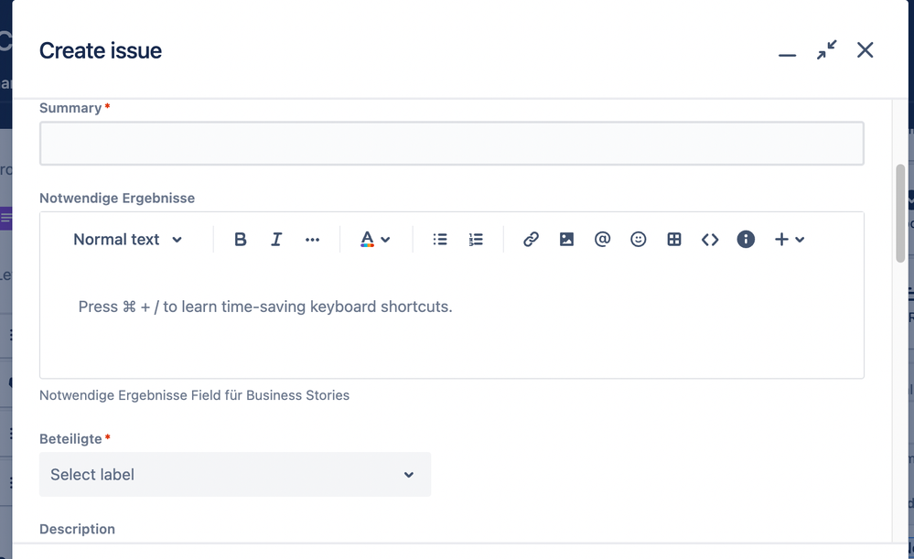Add a link via the link icon
This screenshot has width=914, height=559.
(x=531, y=239)
